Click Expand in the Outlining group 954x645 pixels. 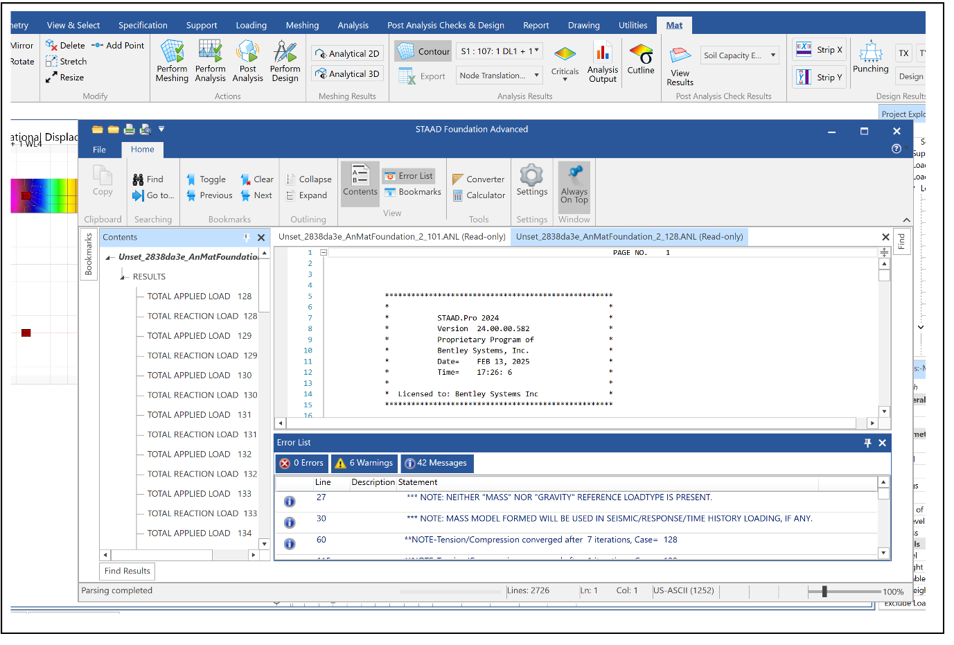pos(306,195)
